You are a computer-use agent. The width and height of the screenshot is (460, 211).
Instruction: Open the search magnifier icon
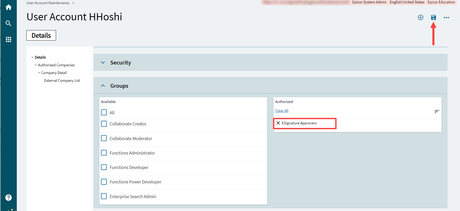click(9, 23)
